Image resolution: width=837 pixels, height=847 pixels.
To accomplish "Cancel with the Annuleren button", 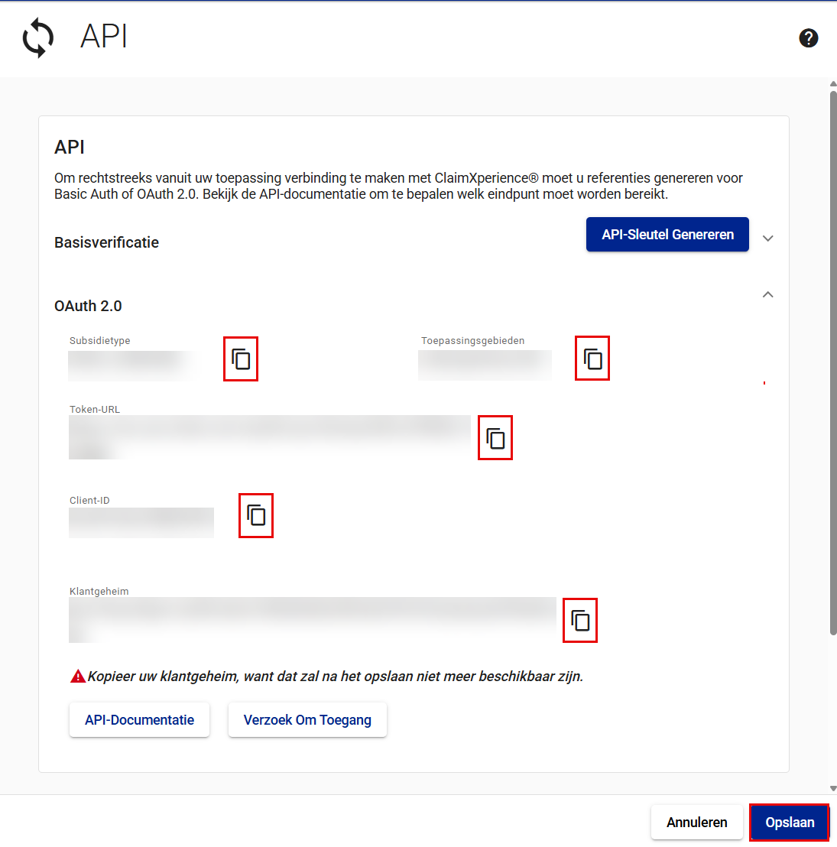I will pyautogui.click(x=696, y=823).
